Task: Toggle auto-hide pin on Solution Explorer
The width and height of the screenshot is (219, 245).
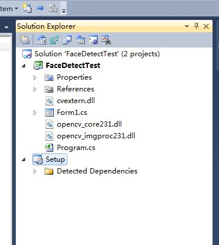Action: pos(196,26)
